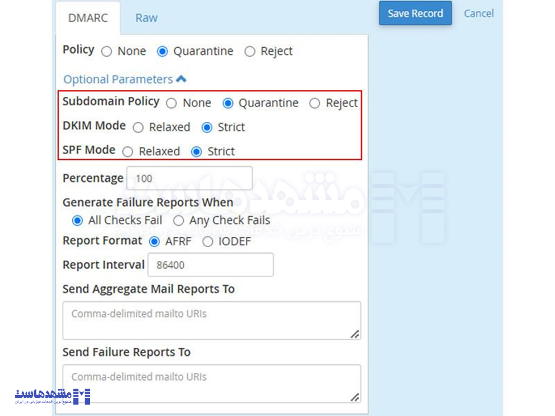Select Quarantine for main Policy

click(x=163, y=51)
